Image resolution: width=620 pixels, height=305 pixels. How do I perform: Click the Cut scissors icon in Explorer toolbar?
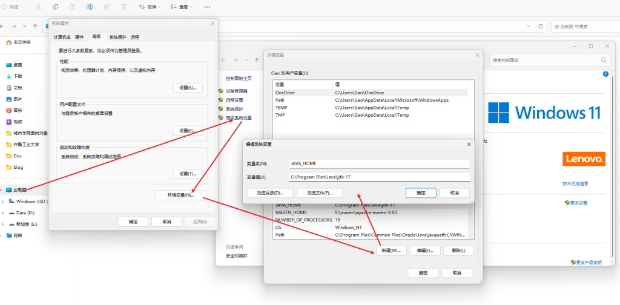coord(38,7)
